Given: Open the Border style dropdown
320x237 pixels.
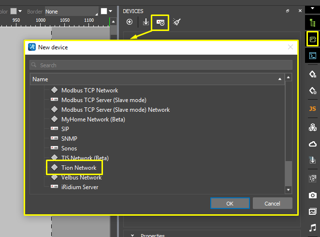Looking at the screenshot, I should (x=71, y=11).
